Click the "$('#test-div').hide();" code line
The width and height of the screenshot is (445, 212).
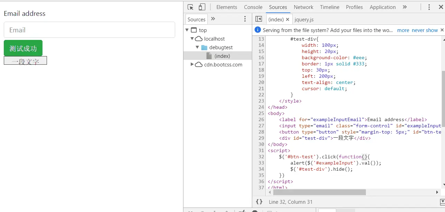coord(322,169)
